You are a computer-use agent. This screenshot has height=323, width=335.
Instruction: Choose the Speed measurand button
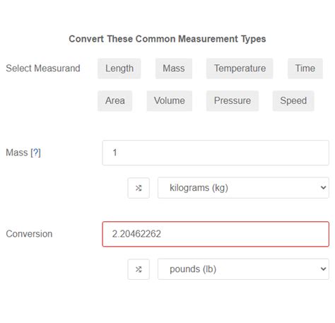coord(293,101)
